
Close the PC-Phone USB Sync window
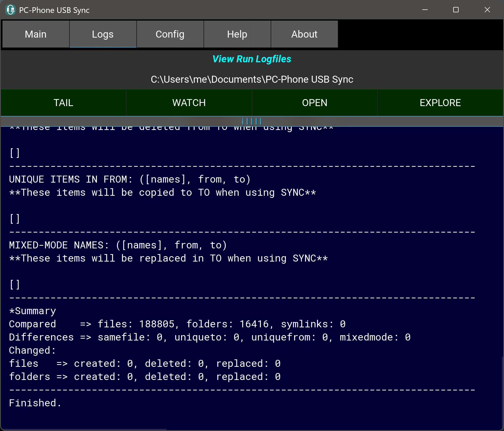487,10
